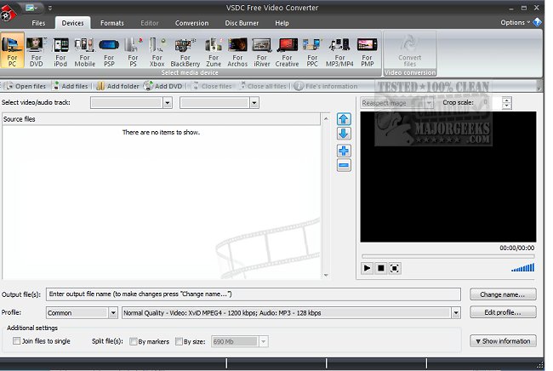The image size is (553, 371).
Task: Play the video preview
Action: tap(368, 268)
